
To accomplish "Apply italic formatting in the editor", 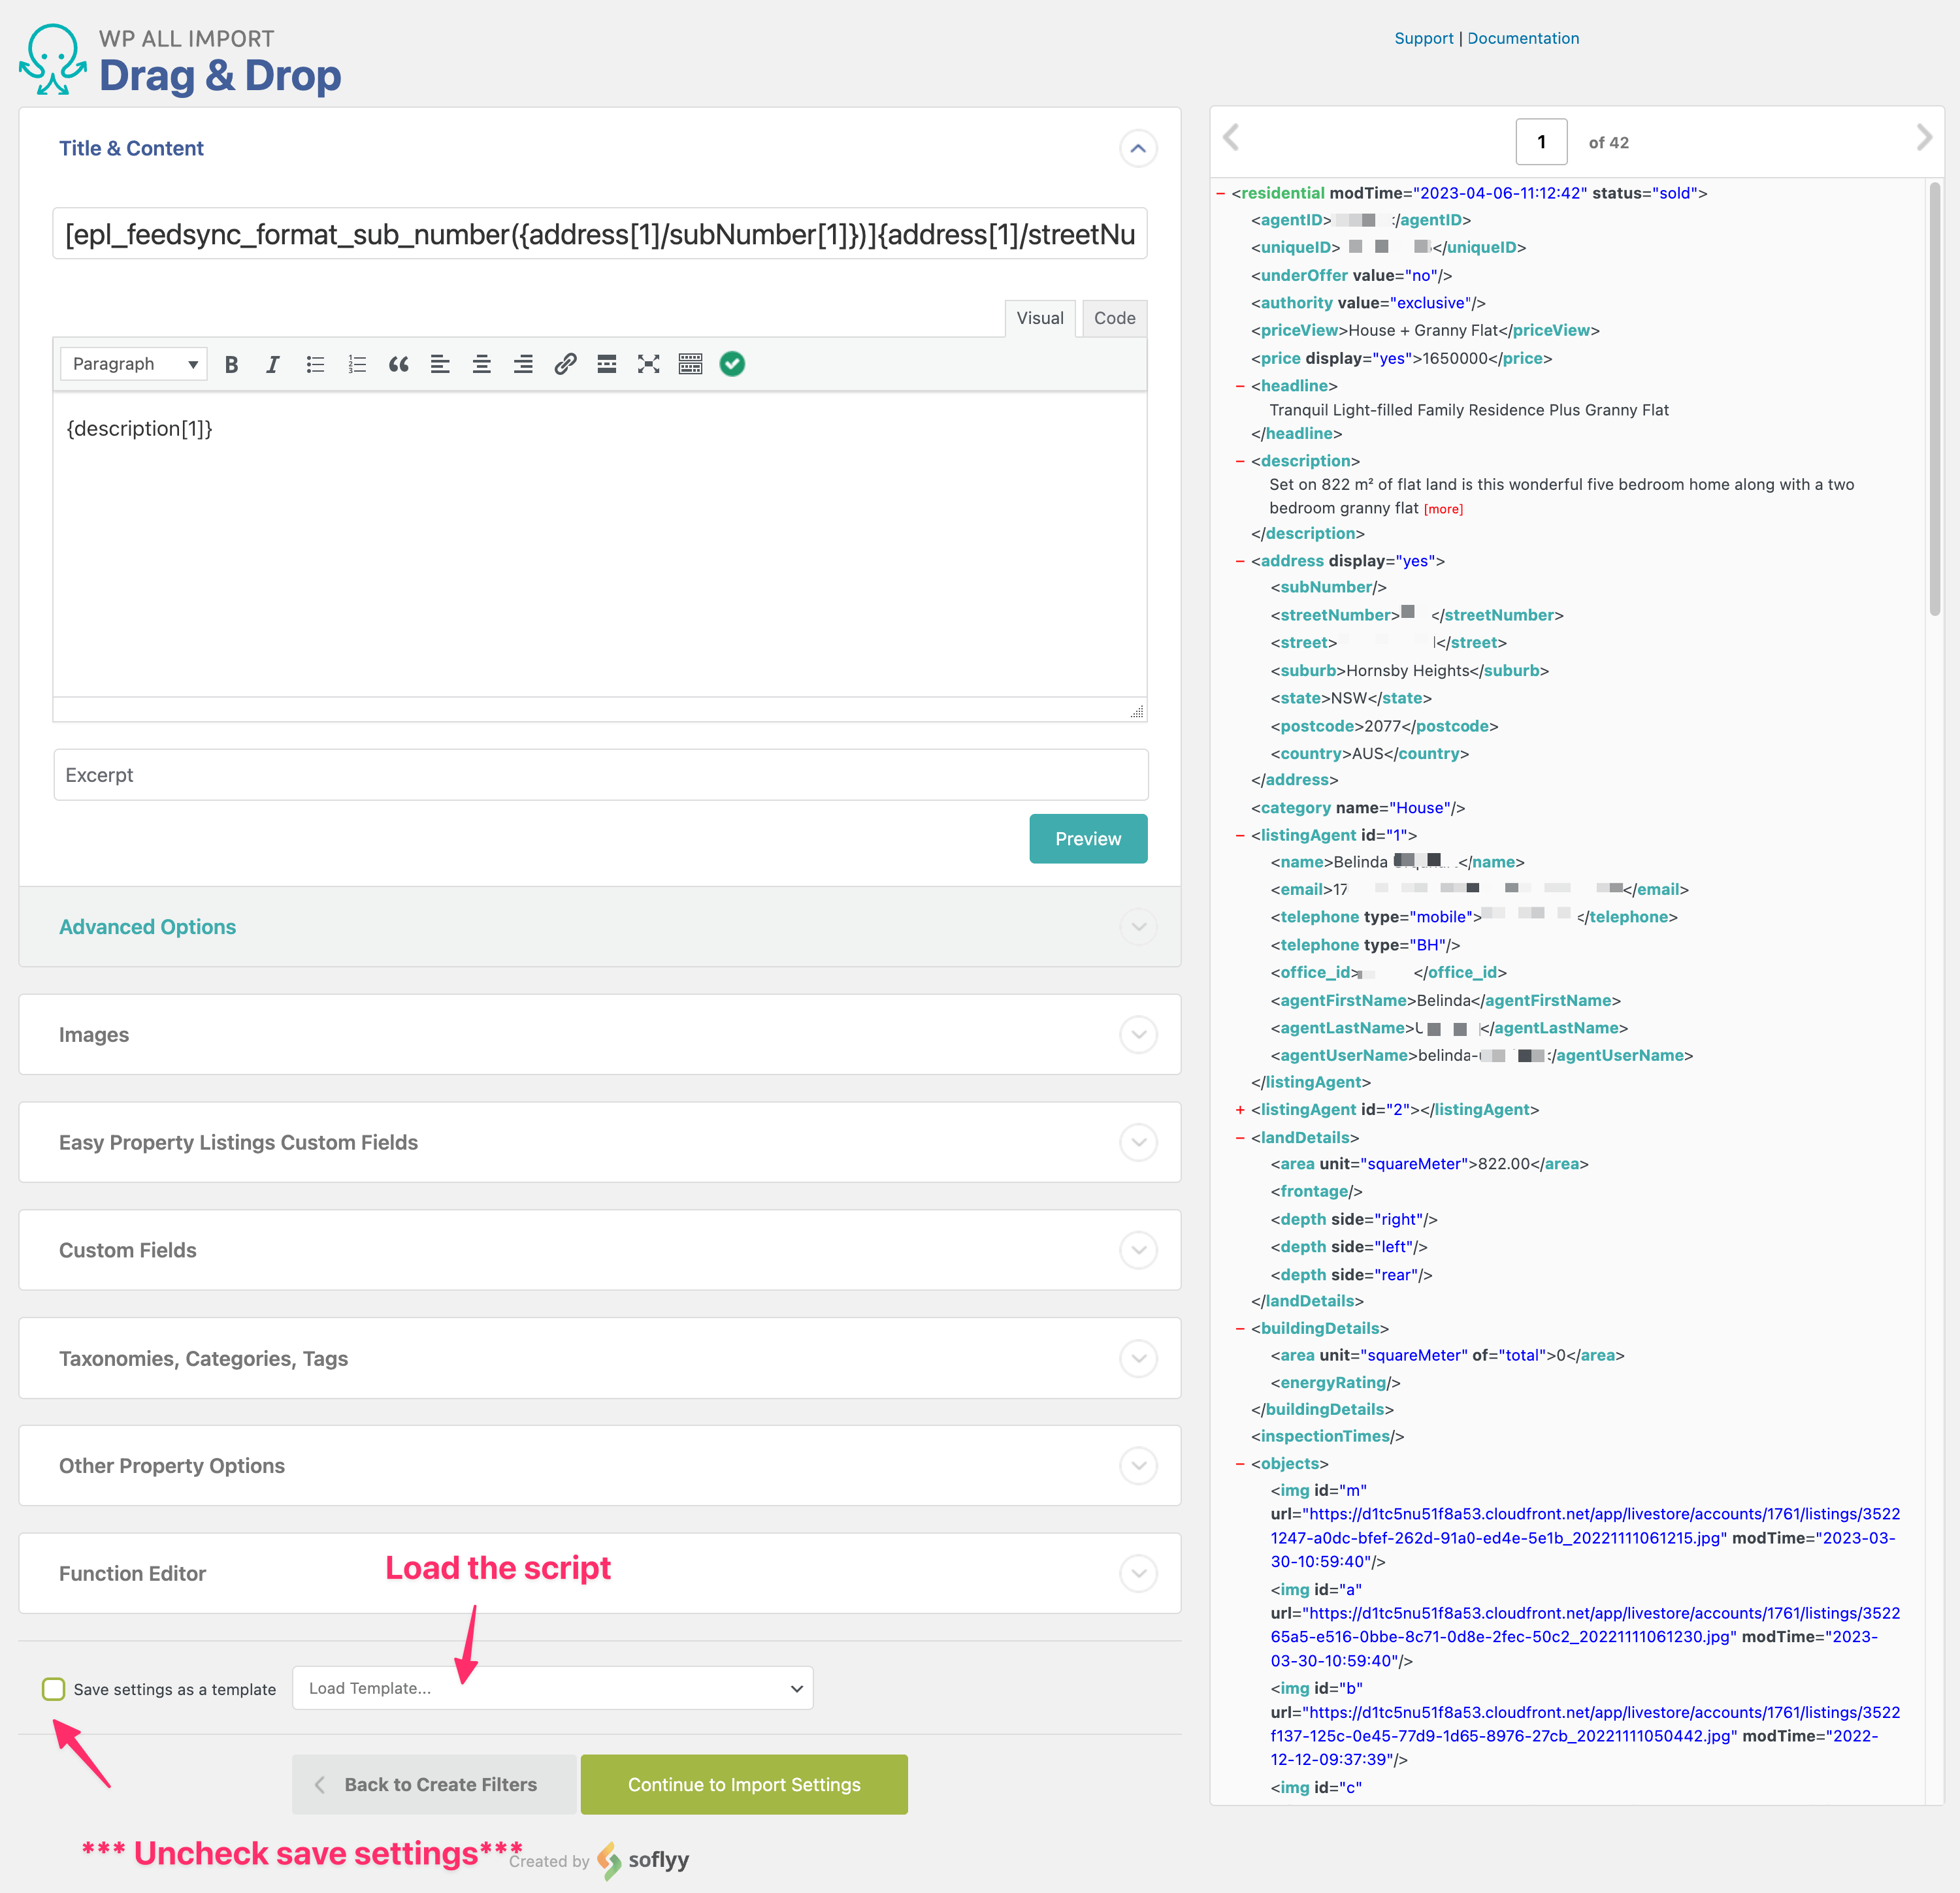I will (272, 364).
